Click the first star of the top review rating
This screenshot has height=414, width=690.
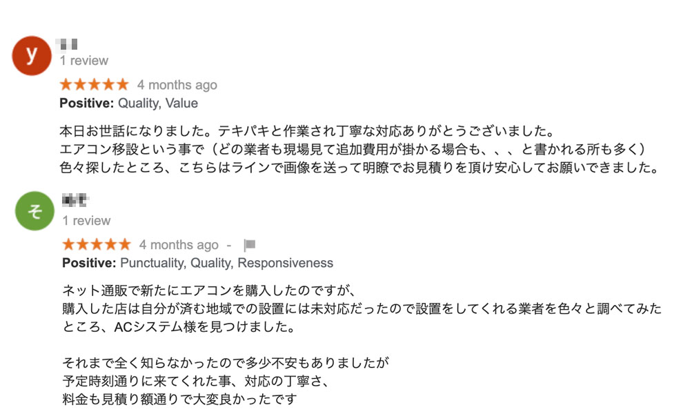[x=65, y=84]
